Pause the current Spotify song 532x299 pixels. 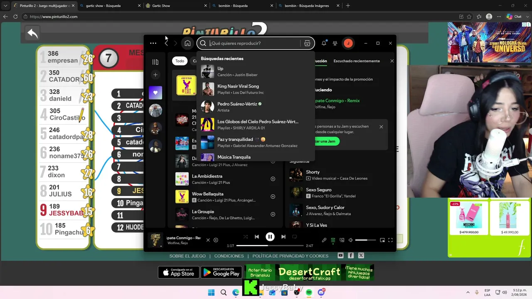pyautogui.click(x=270, y=237)
